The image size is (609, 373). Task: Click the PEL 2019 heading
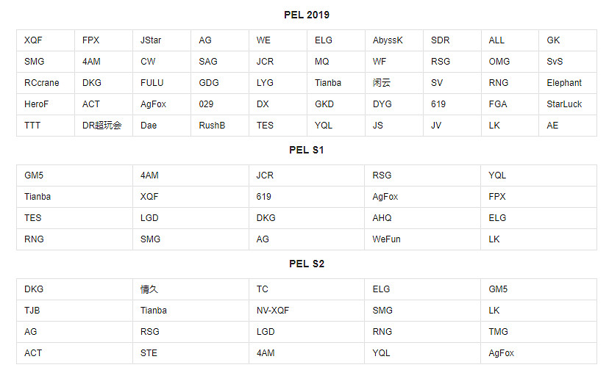point(307,15)
